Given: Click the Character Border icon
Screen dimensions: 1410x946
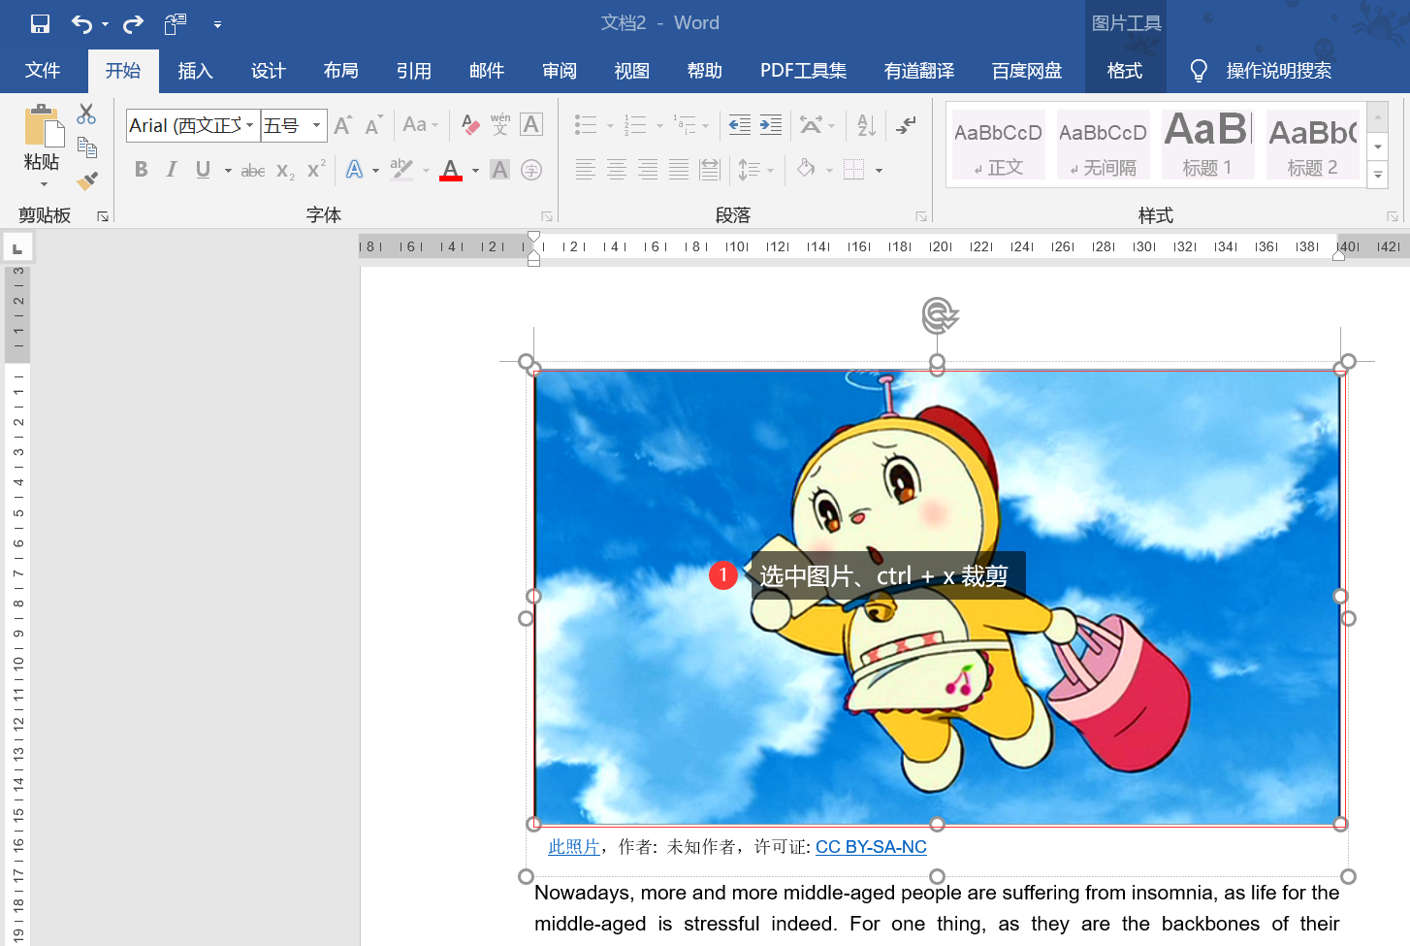Looking at the screenshot, I should pos(531,124).
